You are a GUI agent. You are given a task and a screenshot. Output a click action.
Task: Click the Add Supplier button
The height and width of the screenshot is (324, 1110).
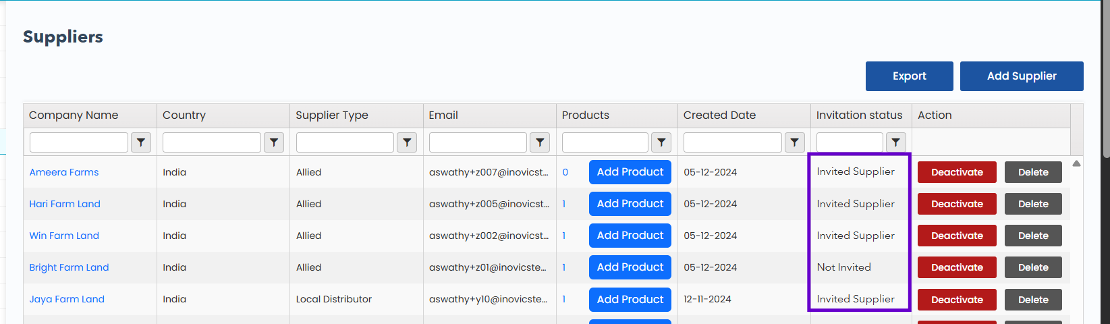click(1021, 76)
